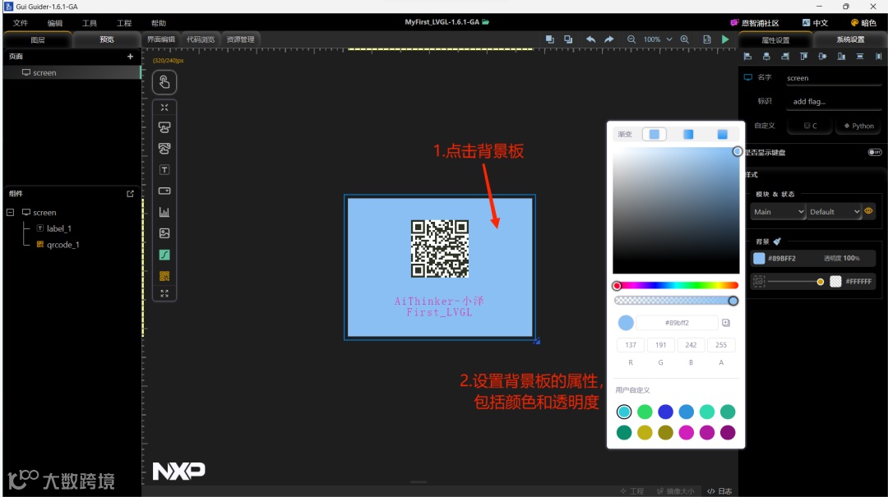Select the teal custom color swatch
The image size is (888, 497).
pyautogui.click(x=624, y=412)
